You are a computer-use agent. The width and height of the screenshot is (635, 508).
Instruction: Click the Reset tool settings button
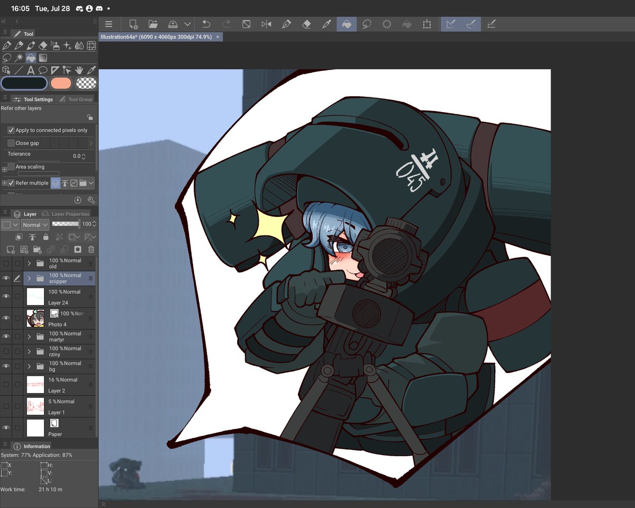[78, 200]
